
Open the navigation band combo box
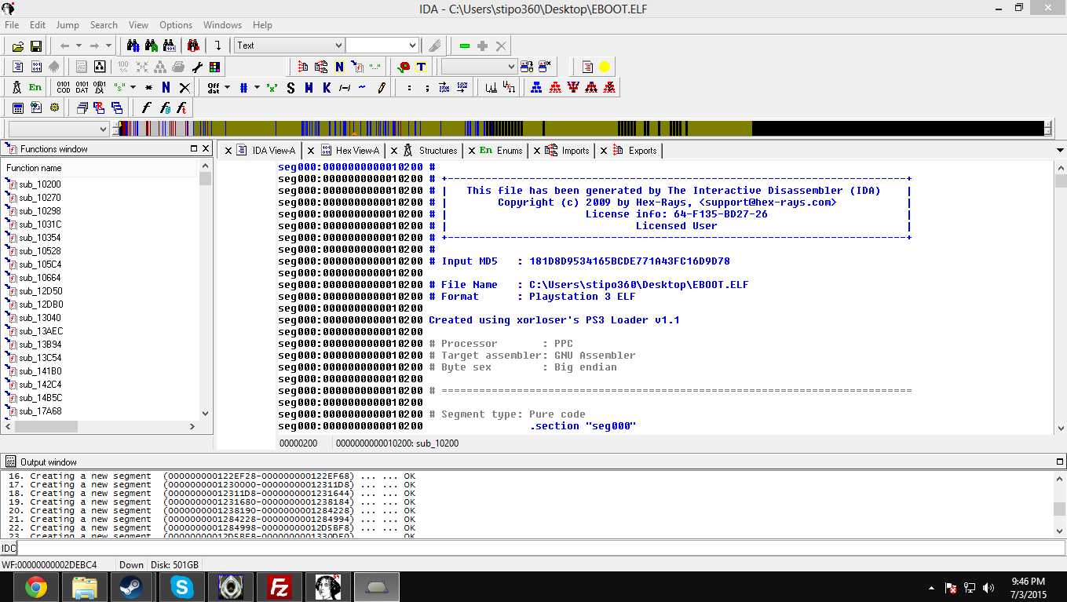tap(103, 129)
